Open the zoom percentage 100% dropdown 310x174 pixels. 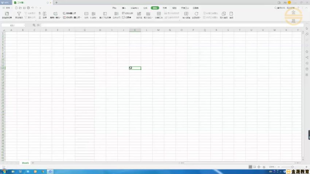(272, 167)
